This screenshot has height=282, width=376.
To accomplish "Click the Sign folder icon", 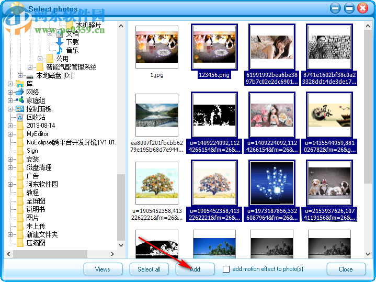I will [x=20, y=151].
